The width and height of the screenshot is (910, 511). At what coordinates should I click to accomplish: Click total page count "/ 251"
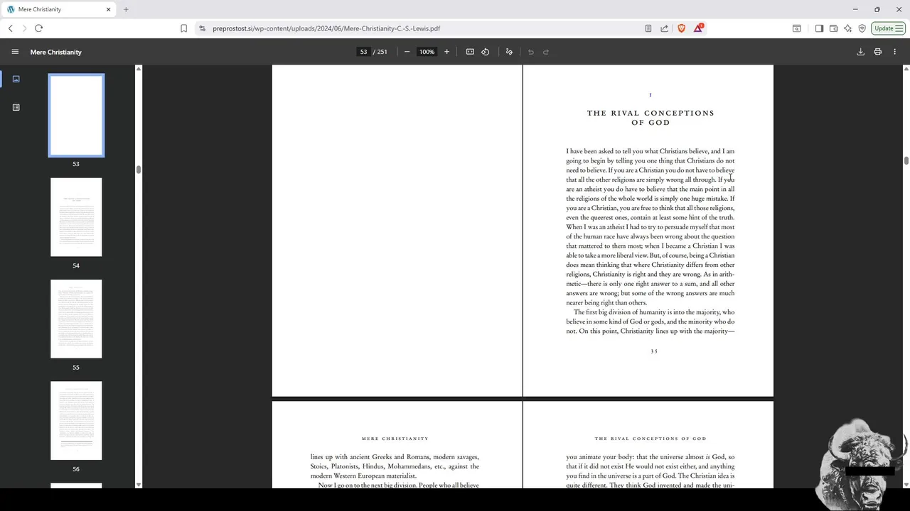click(x=380, y=52)
